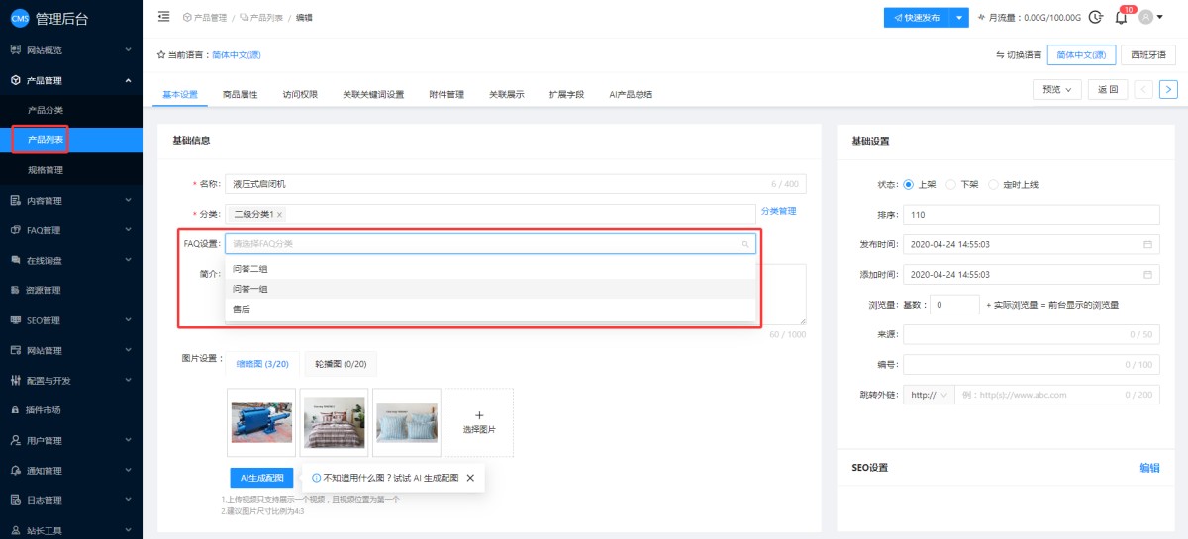The width and height of the screenshot is (1188, 539).
Task: Go to next product arrow
Action: (x=1168, y=89)
